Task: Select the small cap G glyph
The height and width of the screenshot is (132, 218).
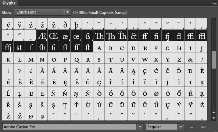Action: click(167, 47)
